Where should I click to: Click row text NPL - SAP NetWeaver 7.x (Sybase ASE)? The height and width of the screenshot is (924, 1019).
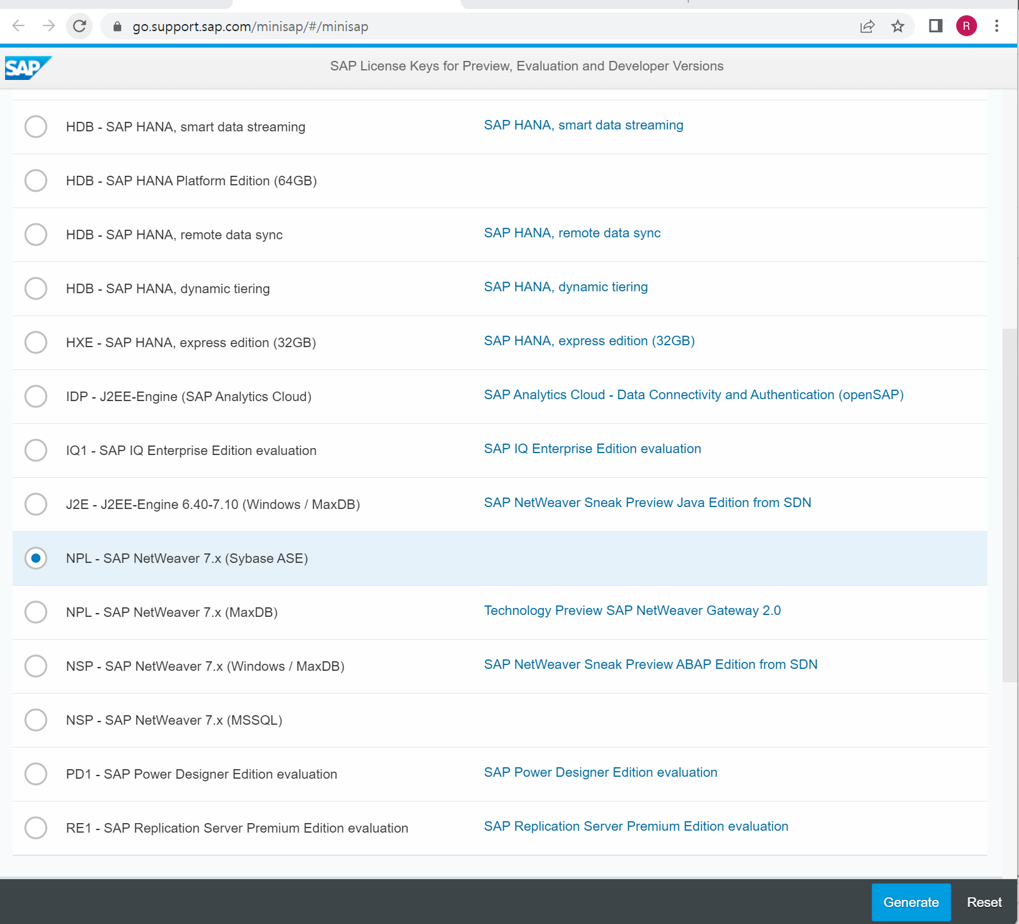coord(187,558)
